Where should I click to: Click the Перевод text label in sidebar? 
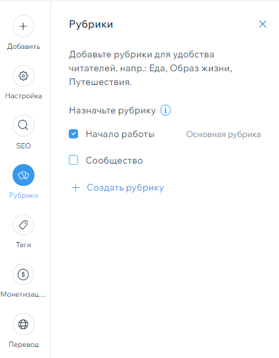coord(24,344)
